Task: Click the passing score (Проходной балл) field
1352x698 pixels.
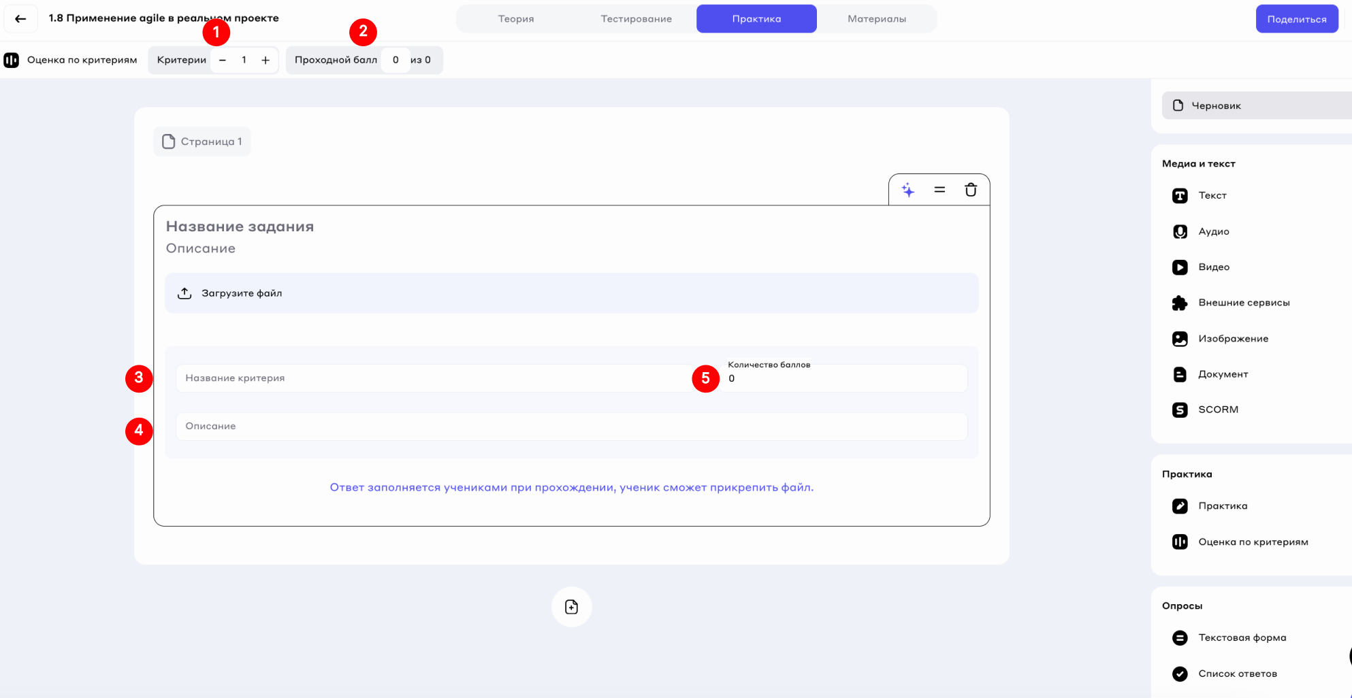Action: coord(395,61)
